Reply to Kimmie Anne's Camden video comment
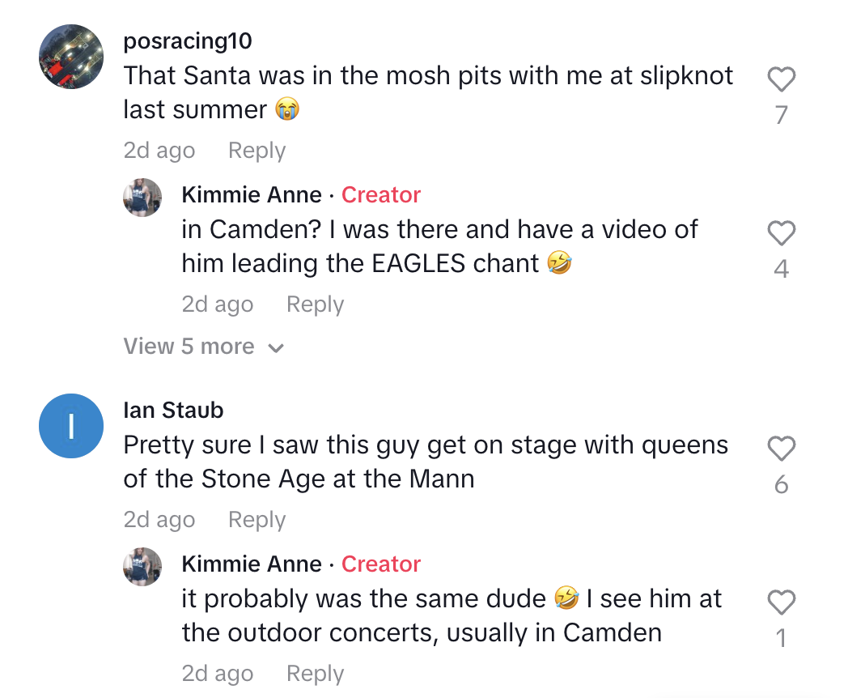848x698 pixels. pos(315,304)
